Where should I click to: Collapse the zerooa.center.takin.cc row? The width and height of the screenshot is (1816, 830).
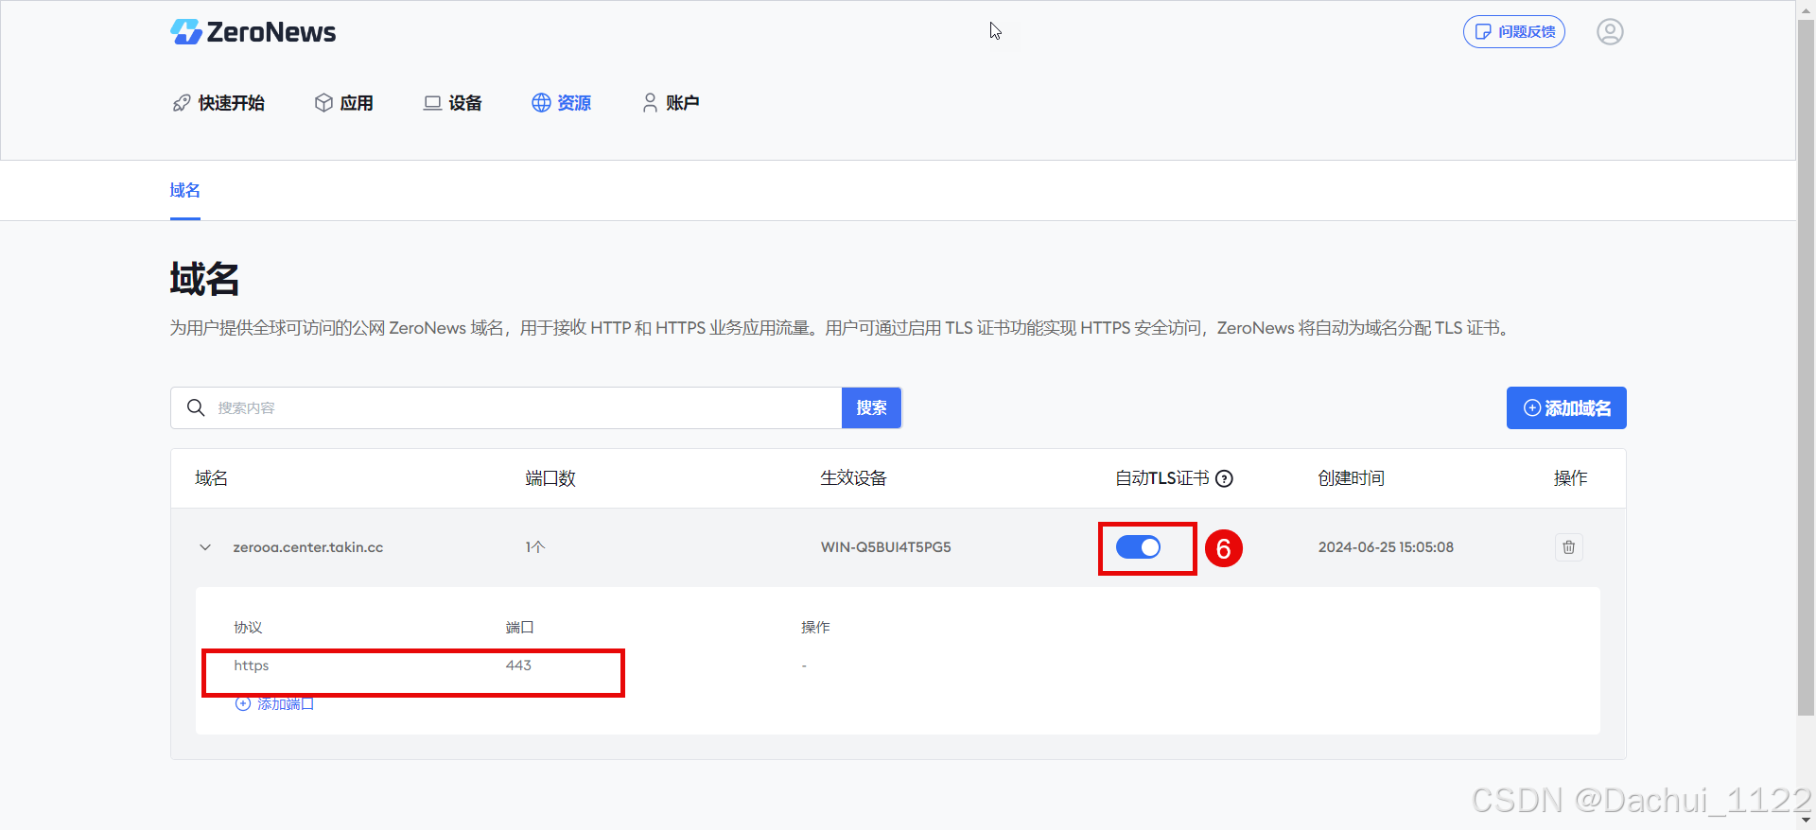coord(205,547)
